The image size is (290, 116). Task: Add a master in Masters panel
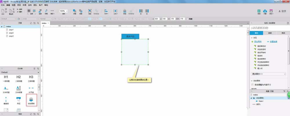[x=31, y=114]
